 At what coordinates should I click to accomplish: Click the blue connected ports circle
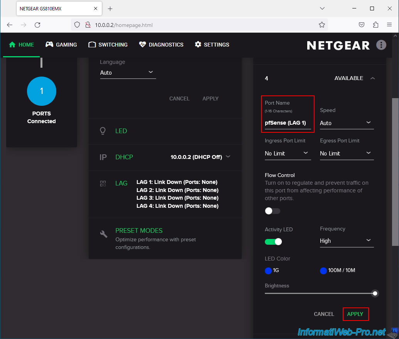[x=42, y=91]
